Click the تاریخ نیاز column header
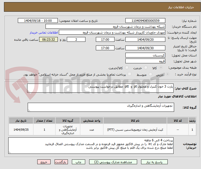201x169 pixels. (21, 121)
